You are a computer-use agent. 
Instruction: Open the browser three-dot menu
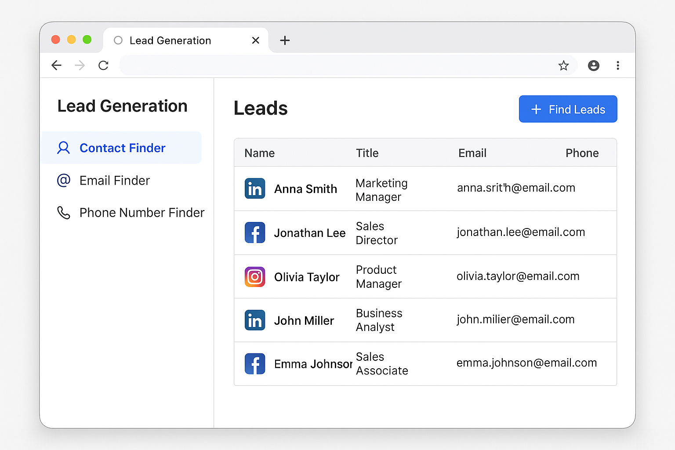pos(618,65)
